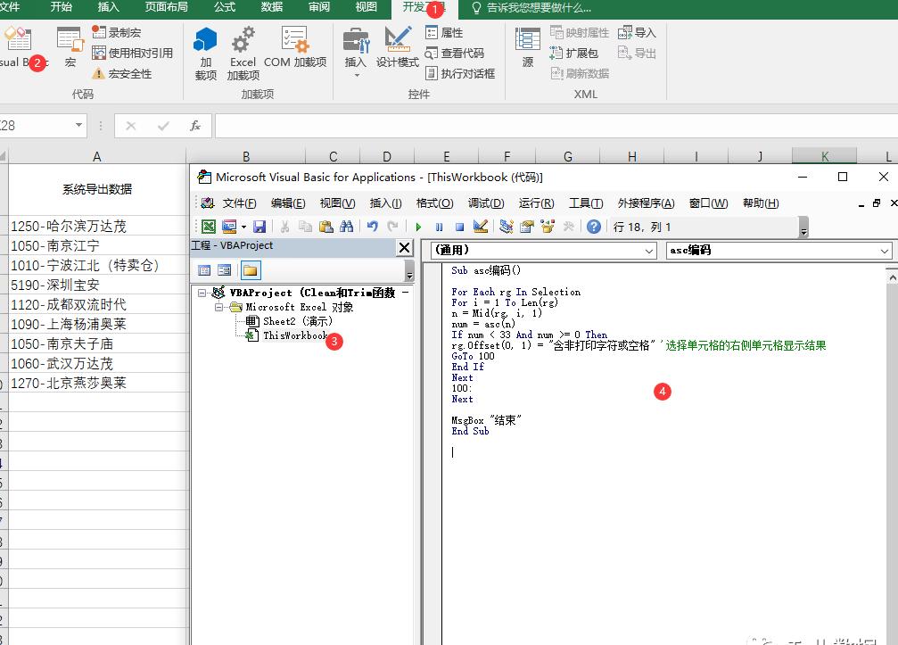Image resolution: width=898 pixels, height=645 pixels.
Task: Switch to the 插入 Insert ribbon tab
Action: (x=108, y=7)
